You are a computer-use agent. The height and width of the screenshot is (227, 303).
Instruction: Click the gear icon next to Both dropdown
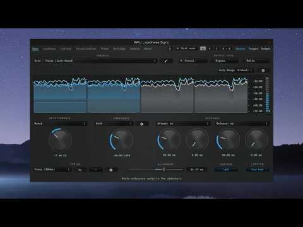[x=141, y=124]
